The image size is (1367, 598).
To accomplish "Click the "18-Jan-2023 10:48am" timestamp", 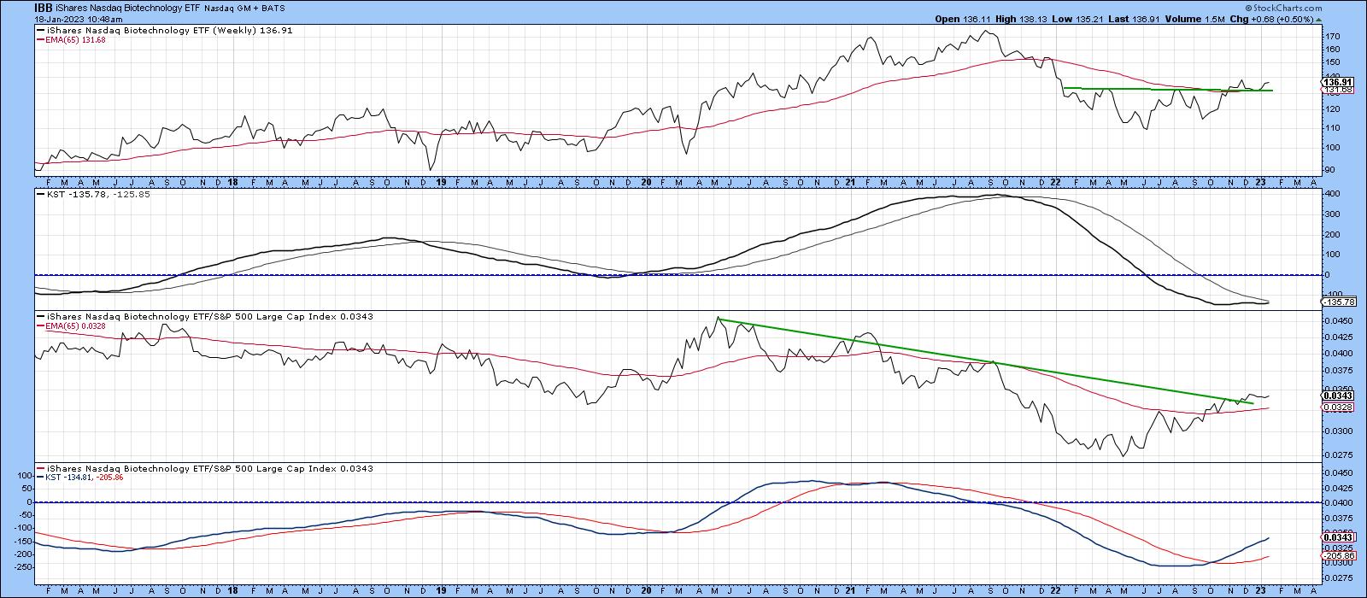I will (78, 18).
